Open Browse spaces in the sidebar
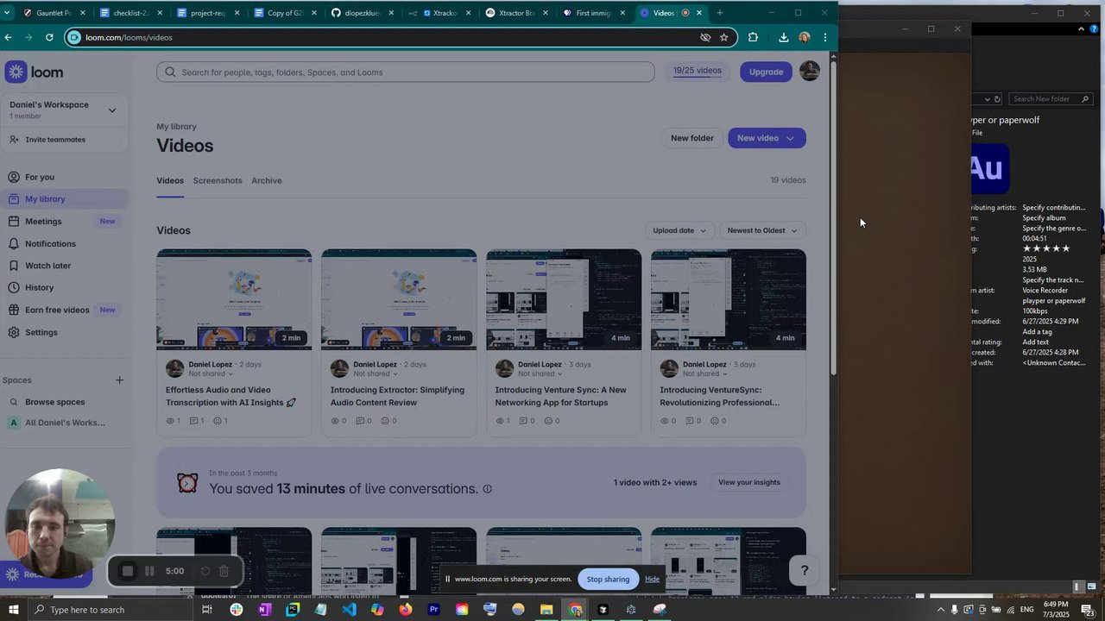This screenshot has height=621, width=1105. point(65,402)
